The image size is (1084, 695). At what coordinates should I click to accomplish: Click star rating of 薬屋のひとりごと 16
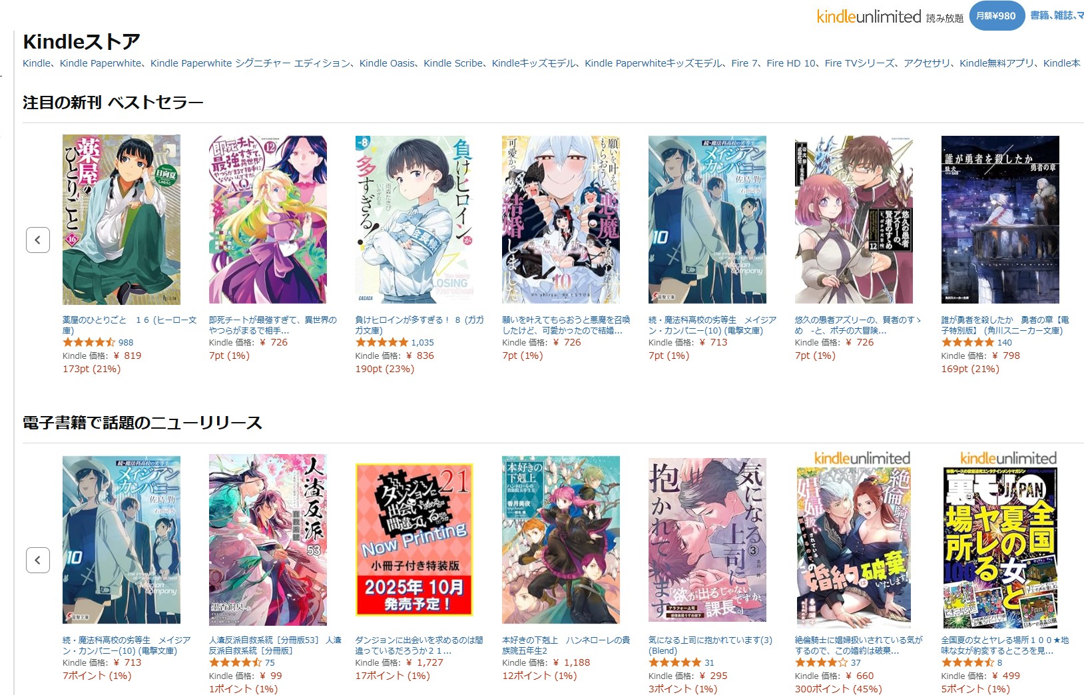89,342
